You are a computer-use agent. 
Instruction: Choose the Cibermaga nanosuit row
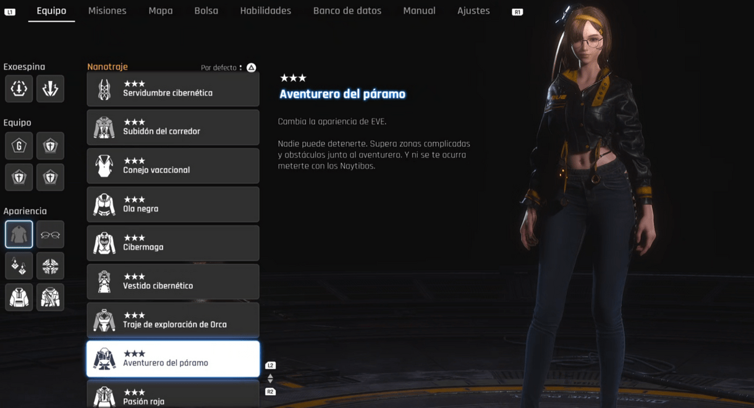[173, 243]
